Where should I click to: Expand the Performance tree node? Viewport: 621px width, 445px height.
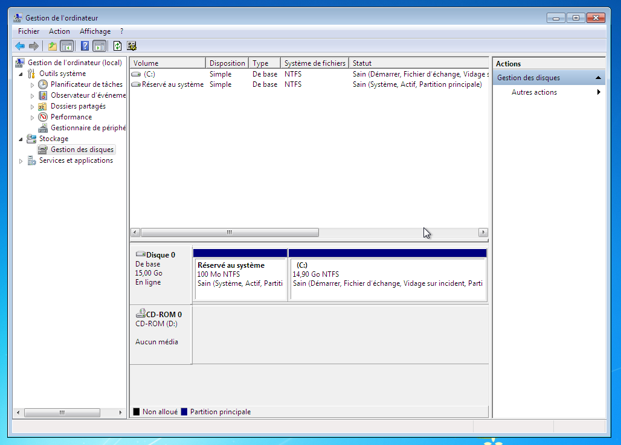(x=32, y=118)
